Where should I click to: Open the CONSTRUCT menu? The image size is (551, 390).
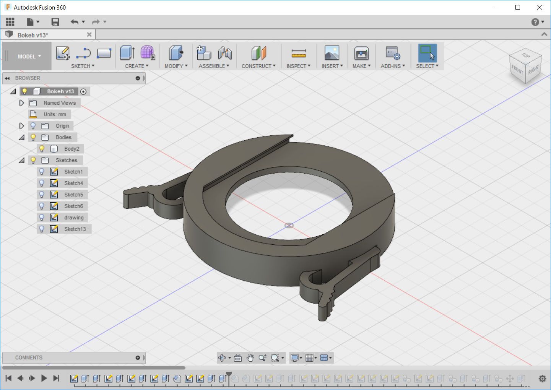point(258,66)
